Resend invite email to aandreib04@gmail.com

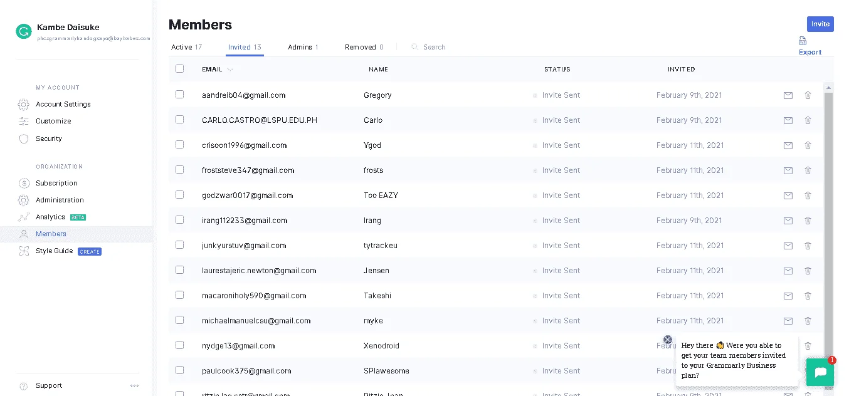788,95
